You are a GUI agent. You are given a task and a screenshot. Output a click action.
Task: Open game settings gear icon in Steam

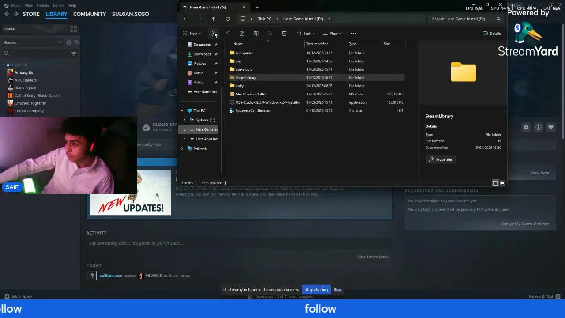coord(526,127)
